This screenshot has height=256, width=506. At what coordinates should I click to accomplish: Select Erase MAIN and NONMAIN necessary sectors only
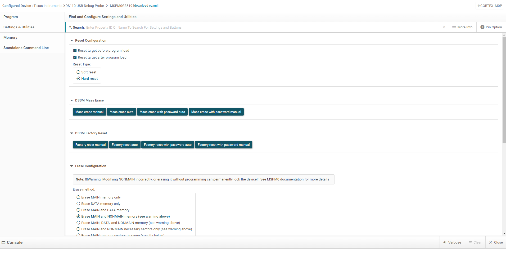point(78,229)
